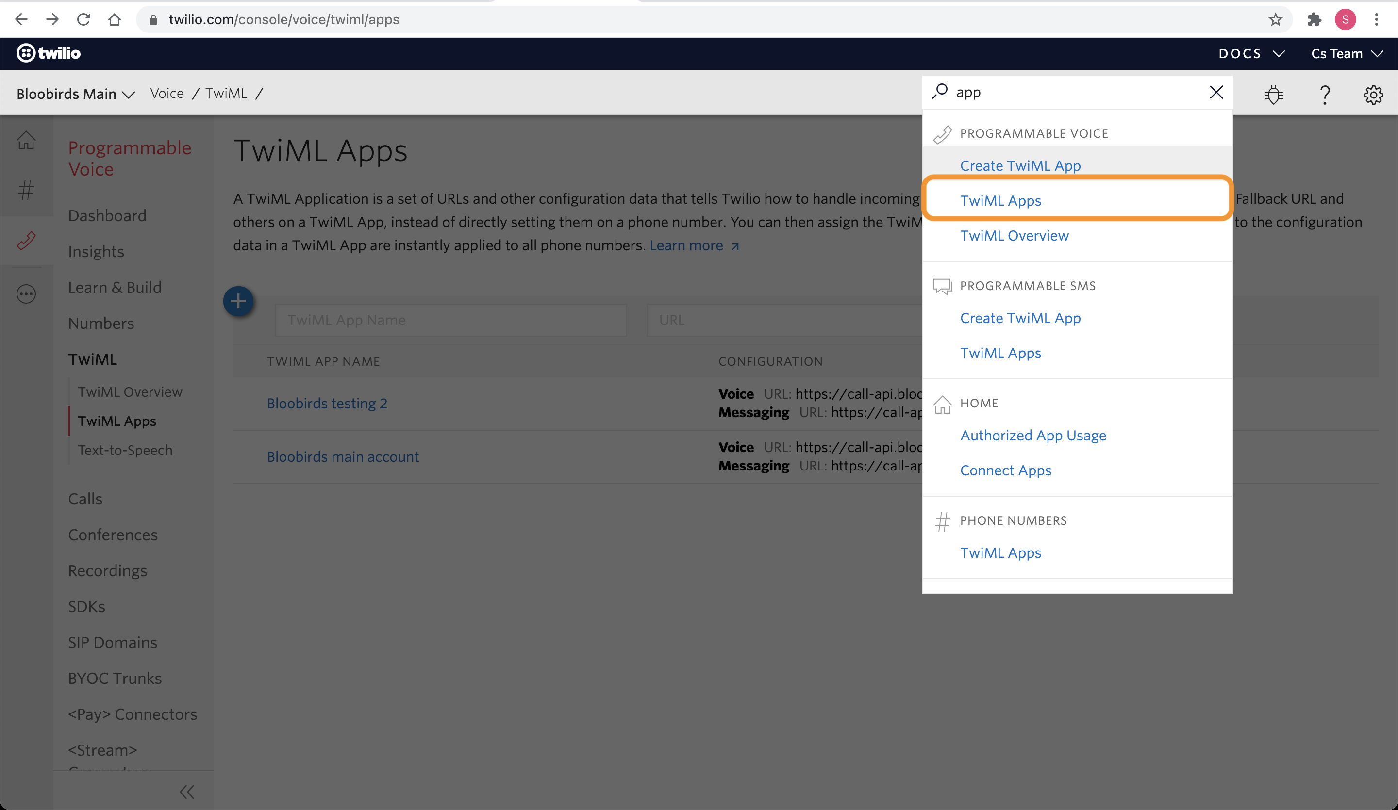Screen dimensions: 1398x810
Task: Open Insights in the sidebar
Action: 96,252
